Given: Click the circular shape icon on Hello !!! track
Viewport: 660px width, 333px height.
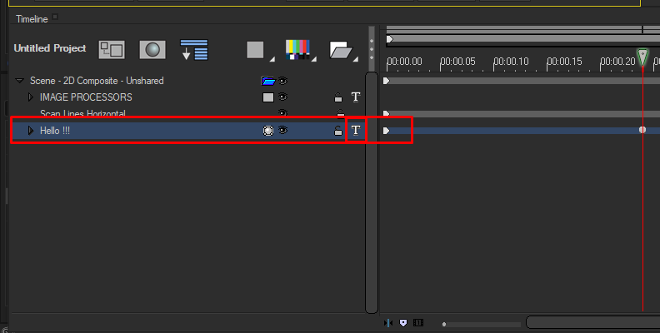Looking at the screenshot, I should point(268,131).
